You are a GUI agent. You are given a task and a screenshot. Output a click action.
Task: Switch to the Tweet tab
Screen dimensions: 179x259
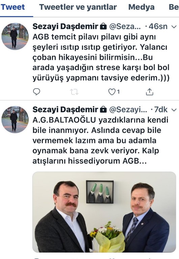pyautogui.click(x=13, y=7)
